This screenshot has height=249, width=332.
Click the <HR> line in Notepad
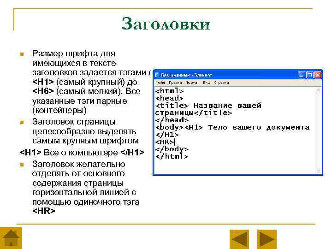tap(165, 142)
